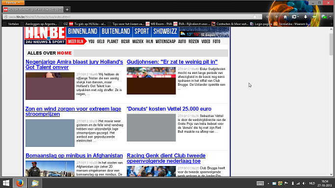Open the iHLN submenu item
The image size is (335, 188).
click(149, 42)
